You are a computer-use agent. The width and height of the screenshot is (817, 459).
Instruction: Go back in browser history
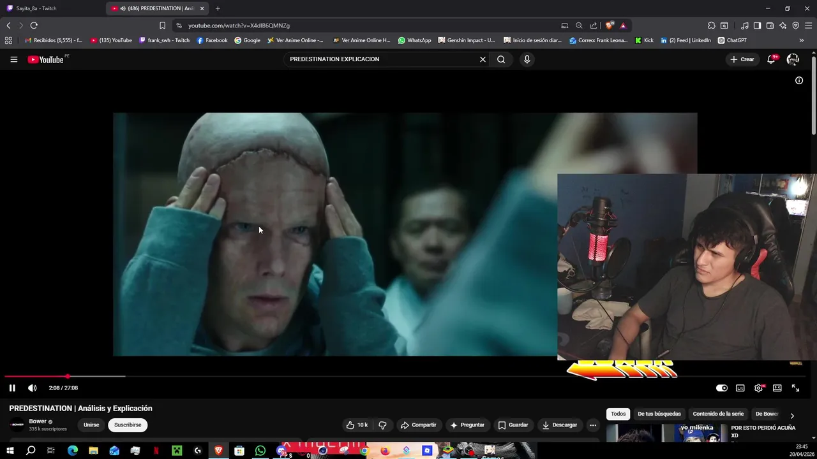click(8, 25)
